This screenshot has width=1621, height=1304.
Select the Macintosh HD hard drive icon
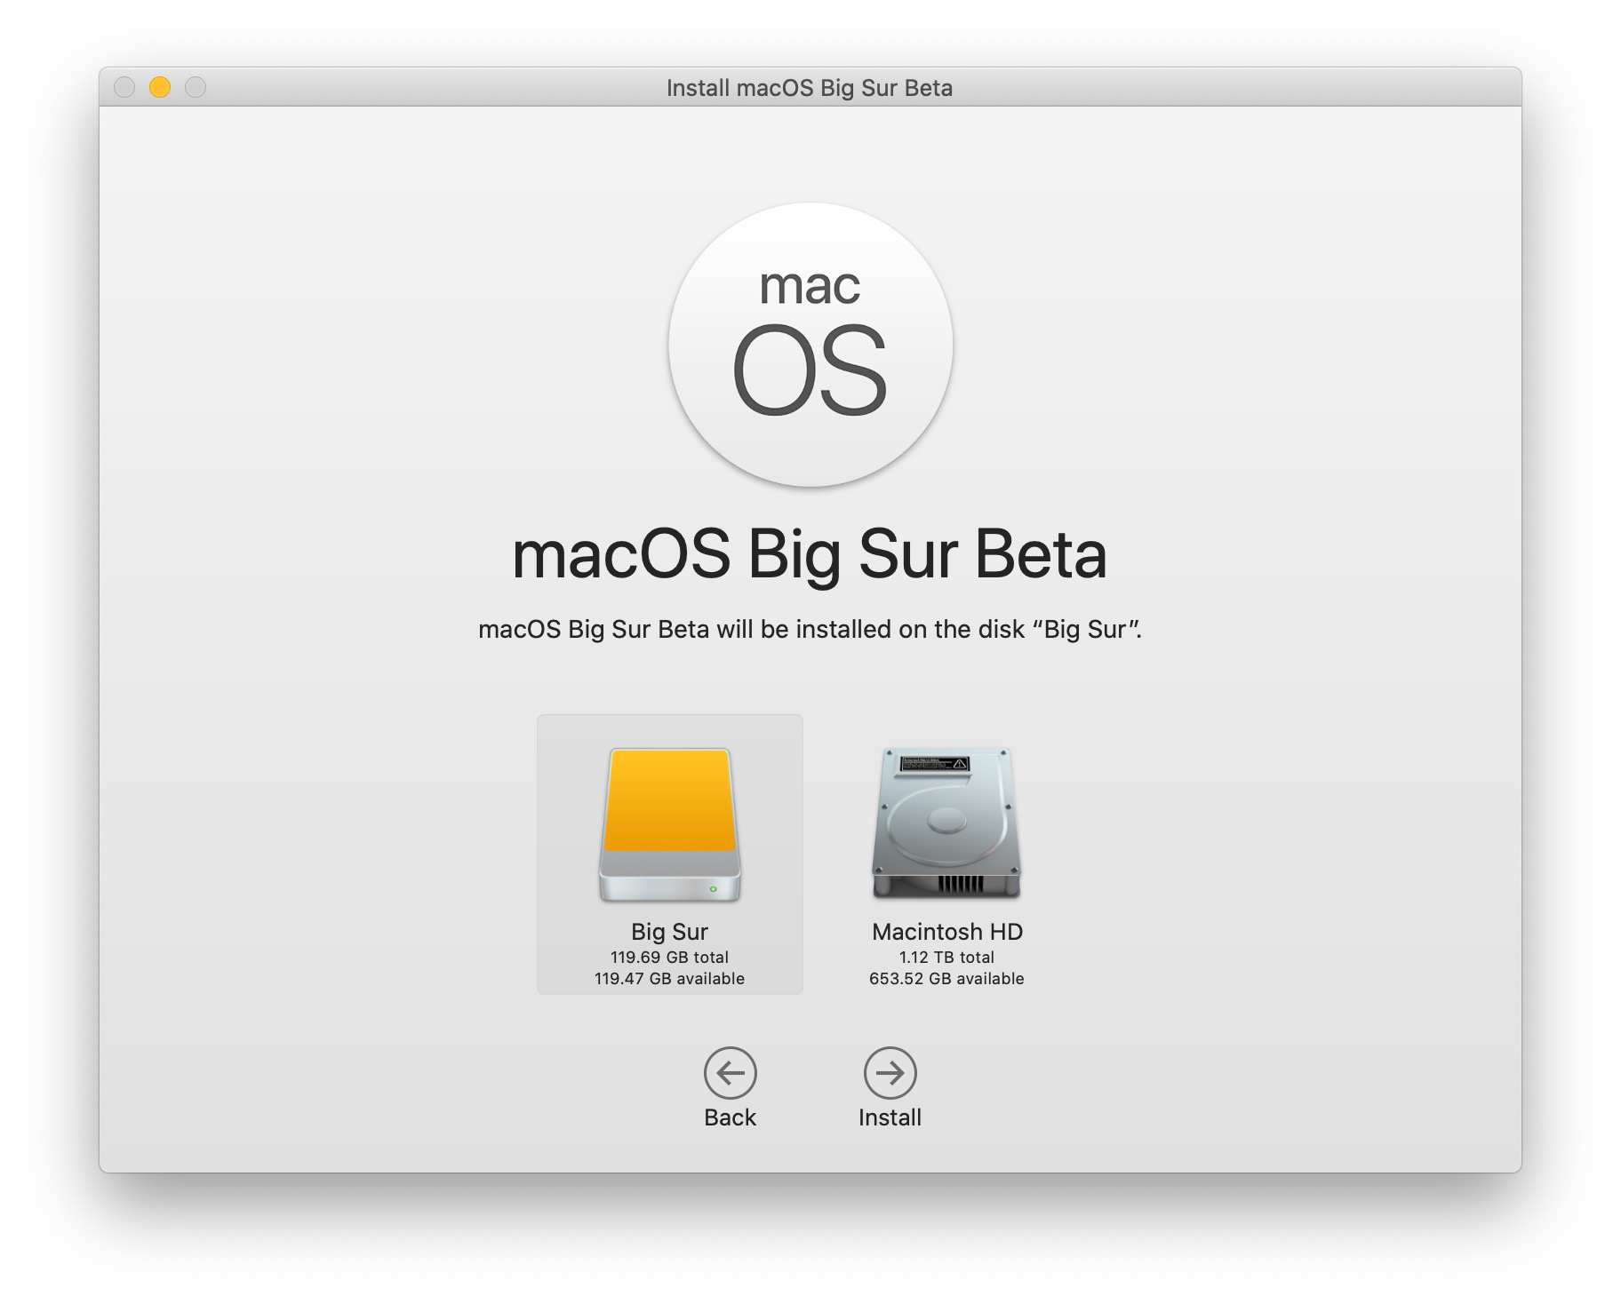pos(946,823)
